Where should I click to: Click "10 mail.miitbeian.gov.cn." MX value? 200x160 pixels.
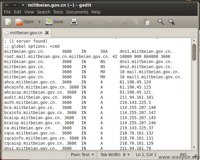coord(149,72)
